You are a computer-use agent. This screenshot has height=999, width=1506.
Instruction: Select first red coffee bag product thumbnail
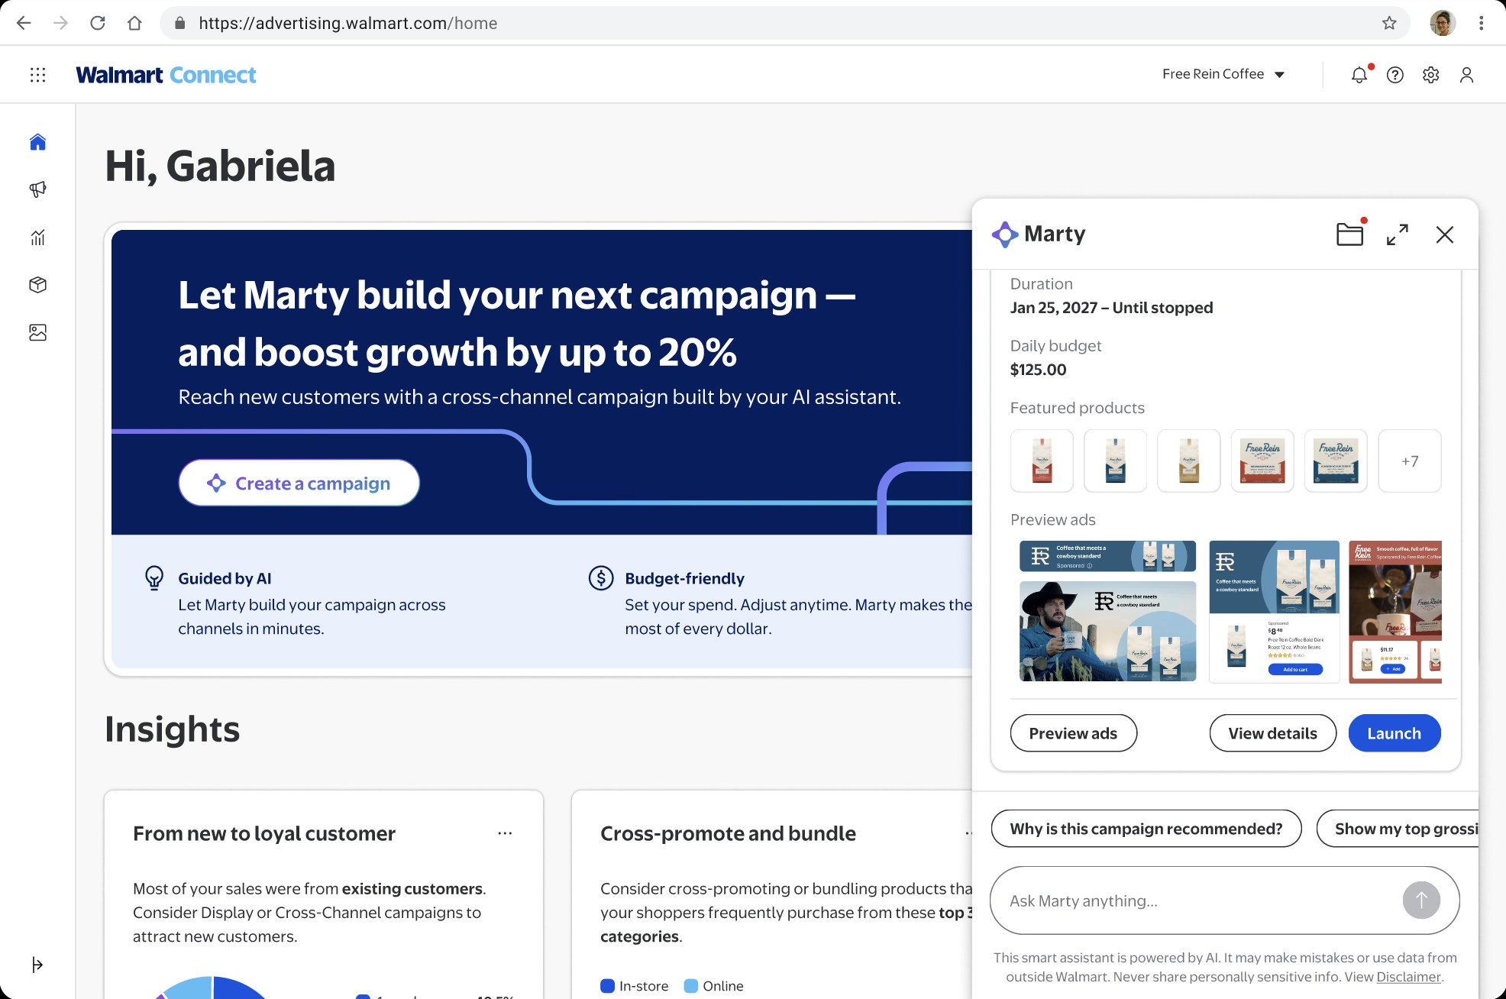coord(1042,461)
